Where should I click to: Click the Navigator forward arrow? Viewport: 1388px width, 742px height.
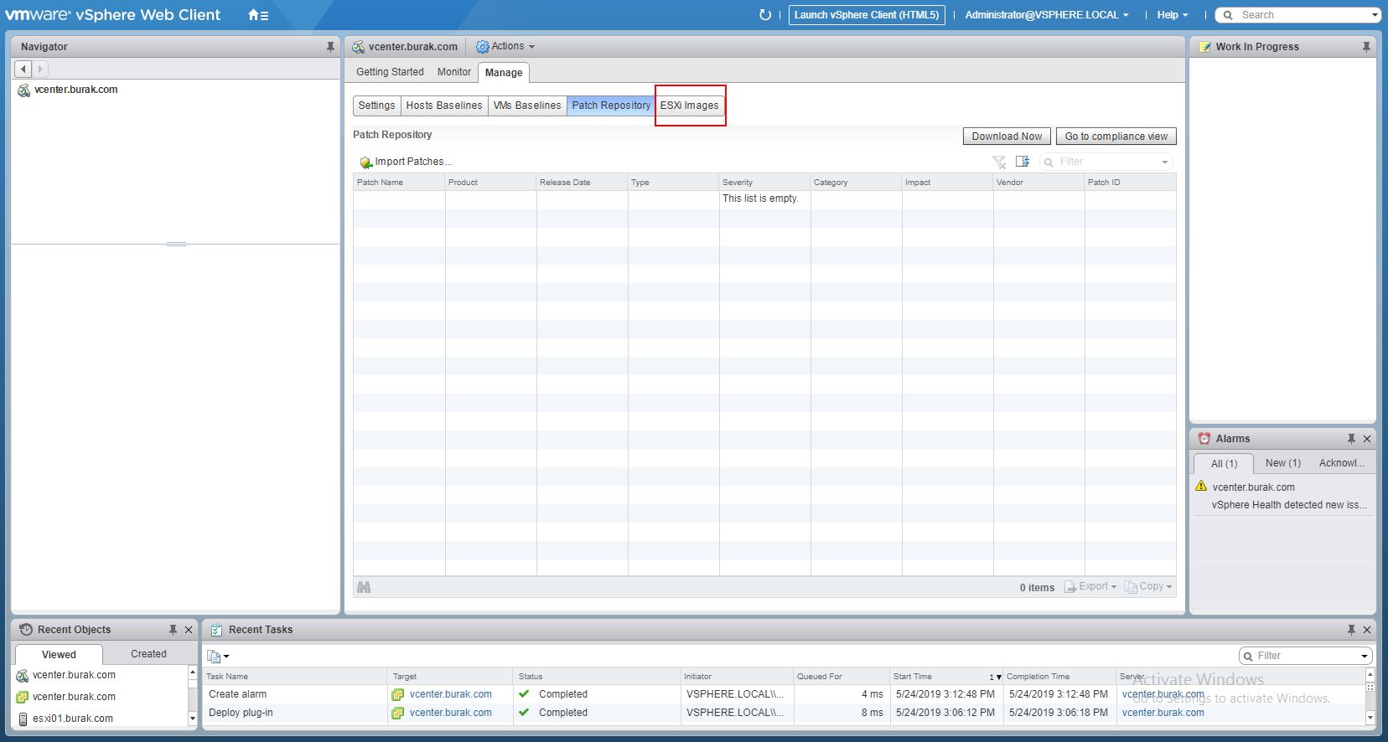click(39, 69)
